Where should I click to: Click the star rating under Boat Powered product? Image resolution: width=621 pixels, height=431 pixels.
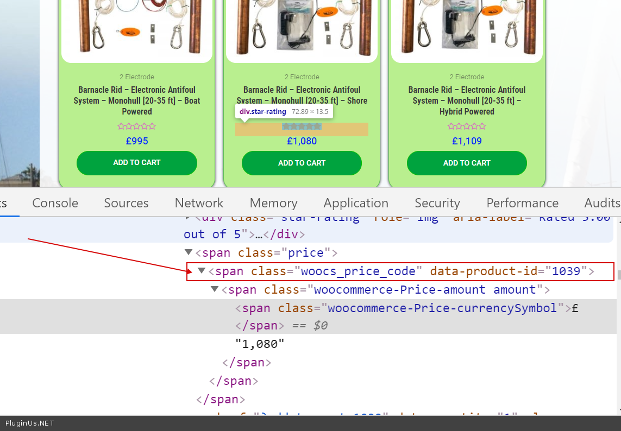tap(137, 126)
